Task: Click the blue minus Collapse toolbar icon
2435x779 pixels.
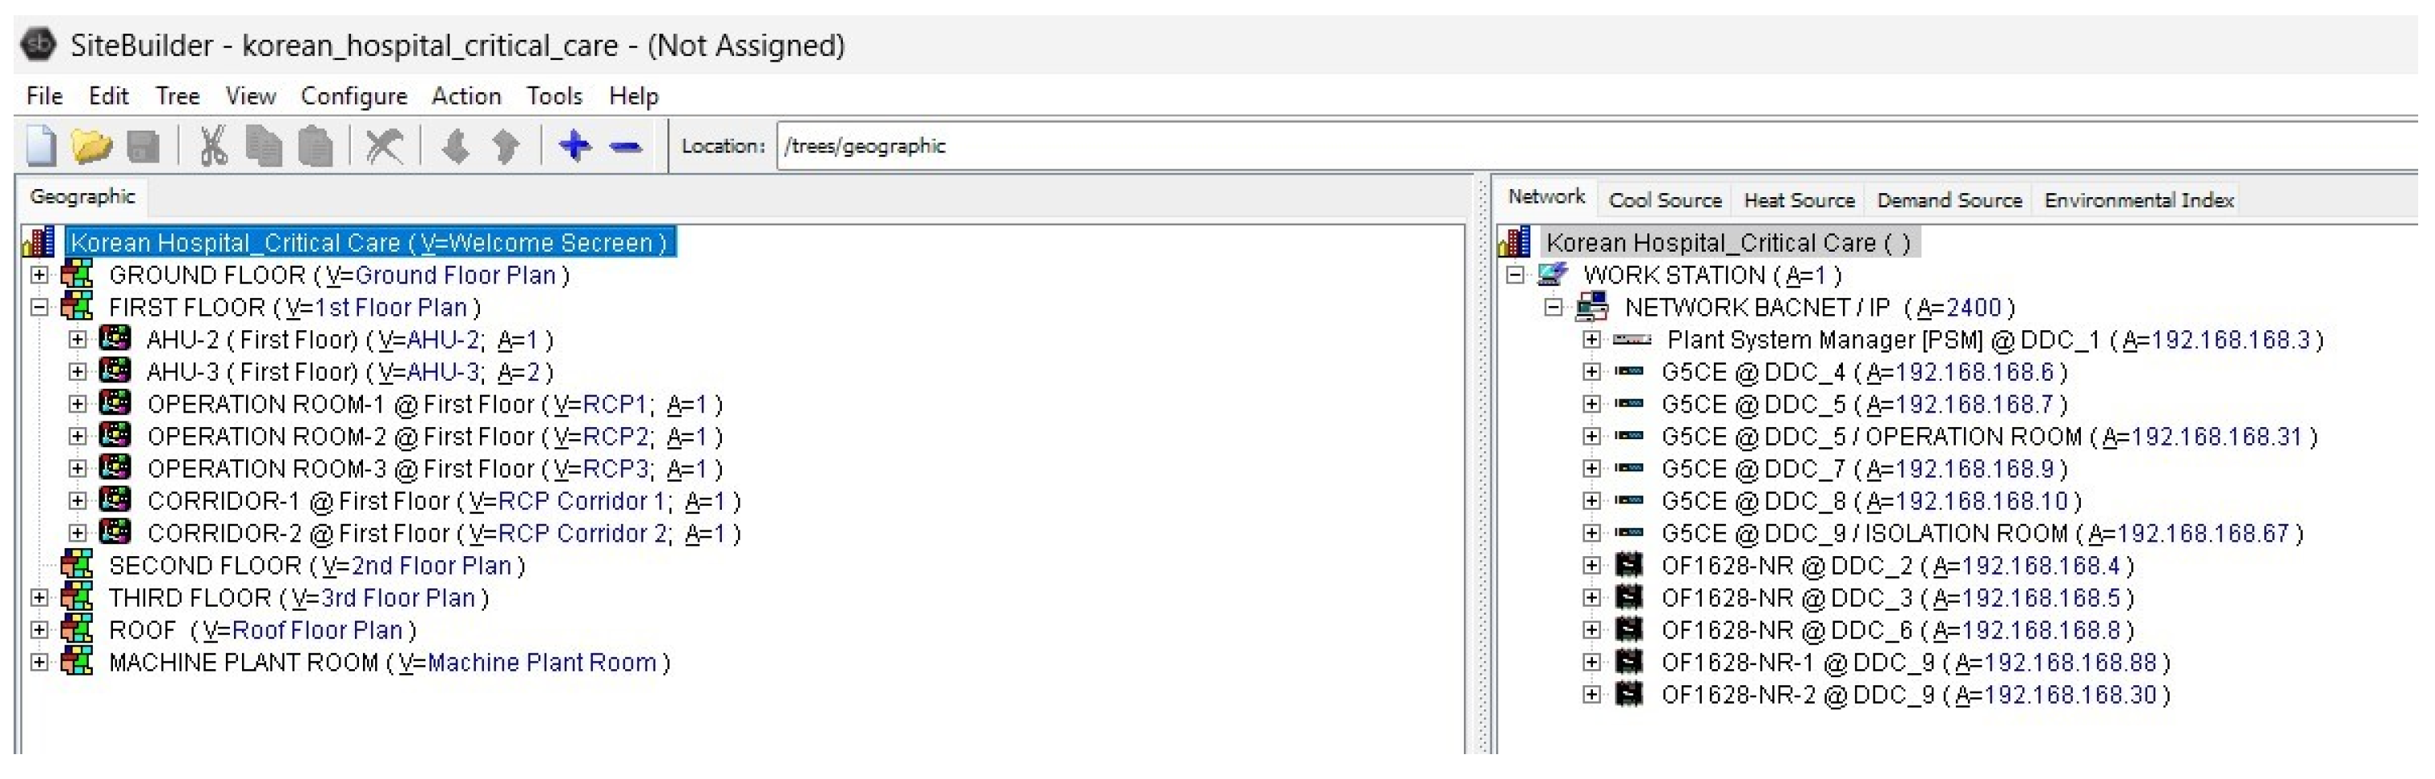Action: [626, 147]
